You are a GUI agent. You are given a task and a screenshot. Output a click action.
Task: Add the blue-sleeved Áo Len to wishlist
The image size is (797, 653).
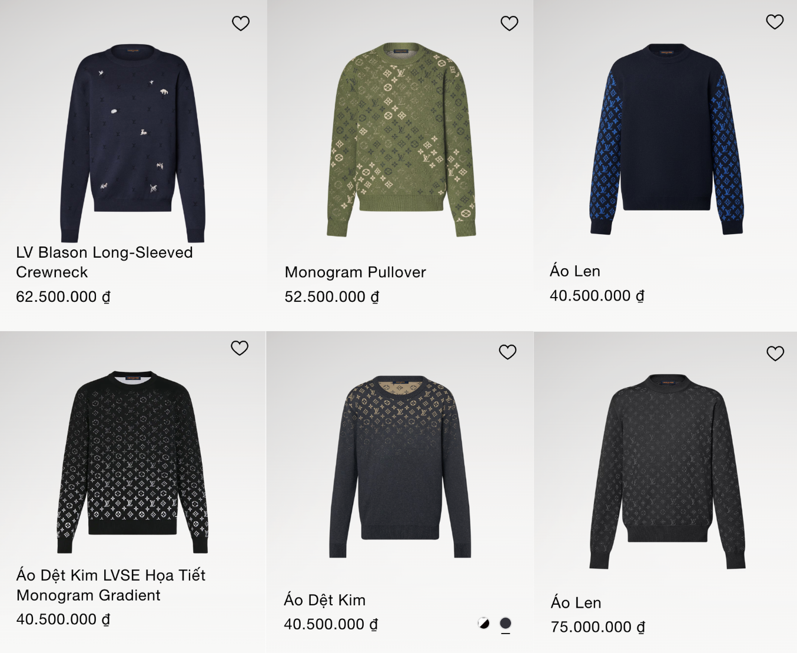(775, 22)
